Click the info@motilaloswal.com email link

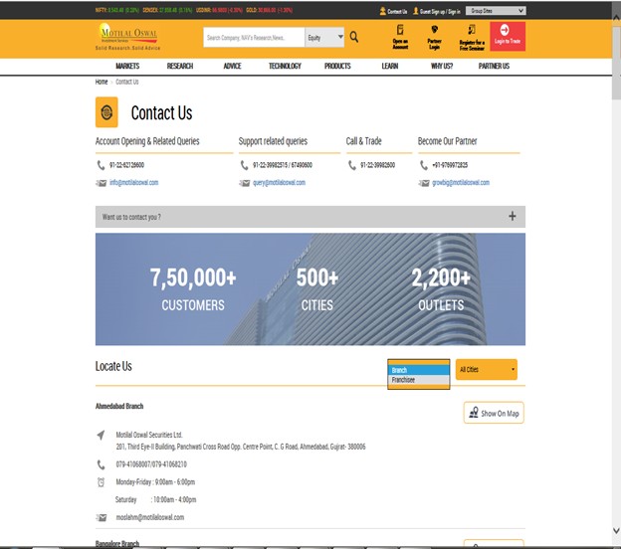pyautogui.click(x=134, y=183)
